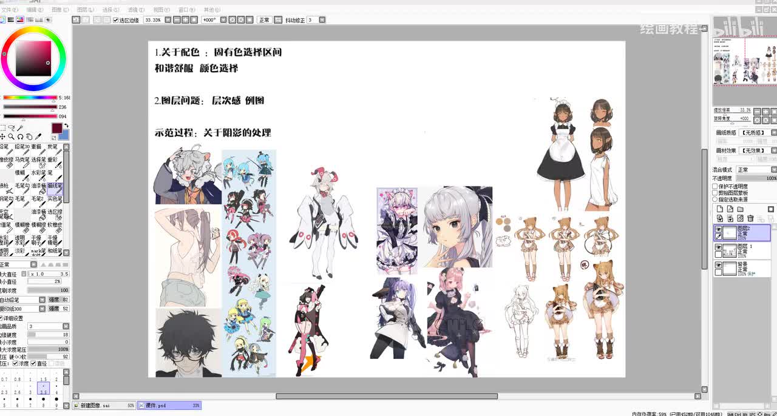
Task: Open the 选择 Select menu
Action: (111, 10)
